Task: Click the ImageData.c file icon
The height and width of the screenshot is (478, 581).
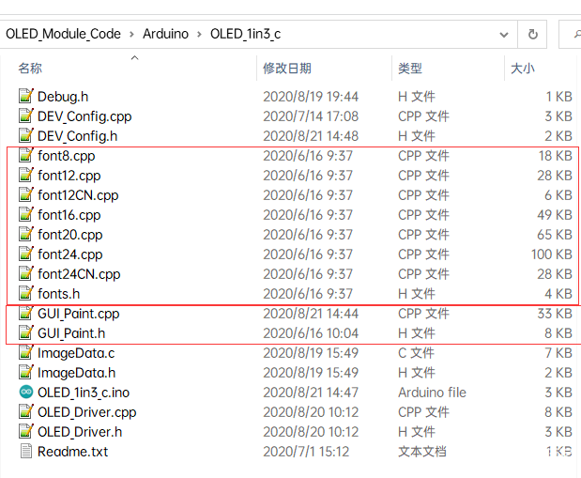Action: point(26,352)
